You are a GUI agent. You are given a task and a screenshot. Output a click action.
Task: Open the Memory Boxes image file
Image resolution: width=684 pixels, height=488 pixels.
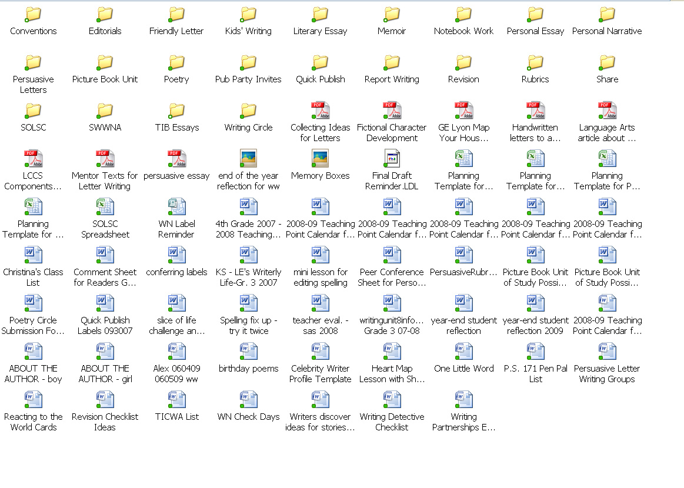(x=320, y=159)
